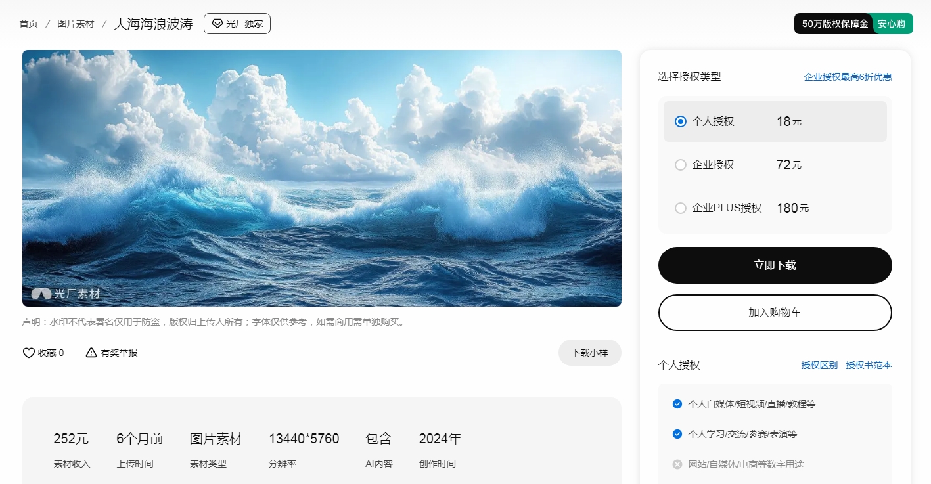
Task: Click the 个人学习/交流/参赛/表演等 item
Action: 742,434
